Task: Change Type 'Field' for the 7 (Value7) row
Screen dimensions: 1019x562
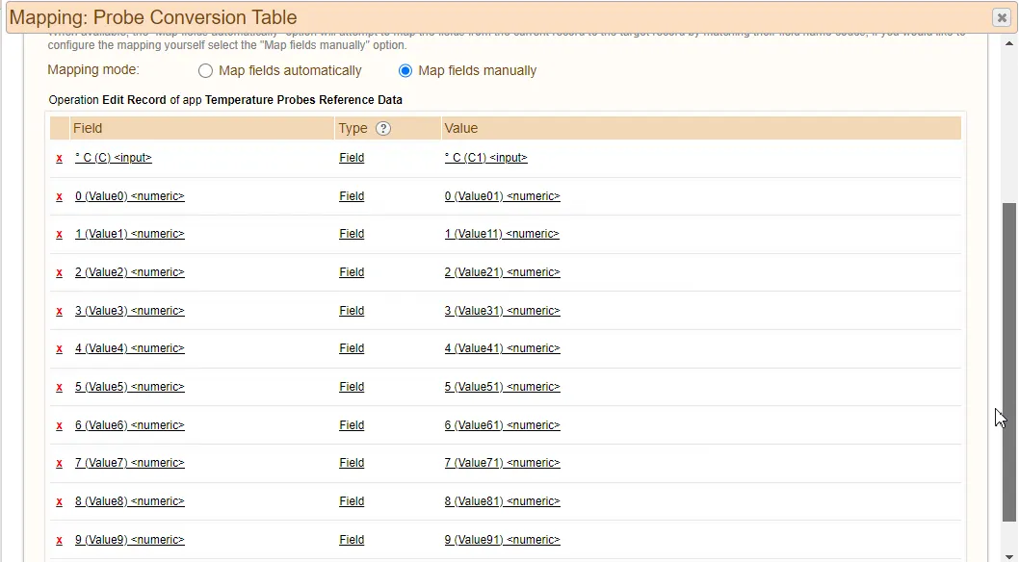Action: click(352, 463)
